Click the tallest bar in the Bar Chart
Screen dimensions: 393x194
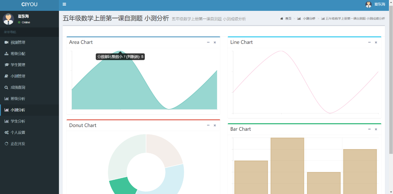(287, 166)
